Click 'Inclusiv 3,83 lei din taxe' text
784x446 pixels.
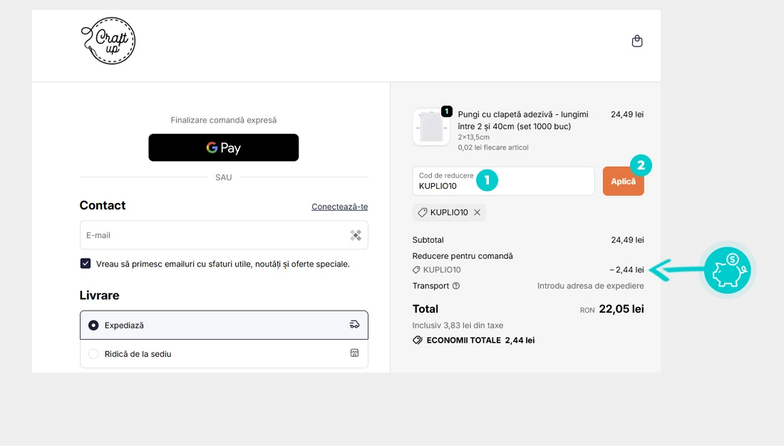point(458,326)
